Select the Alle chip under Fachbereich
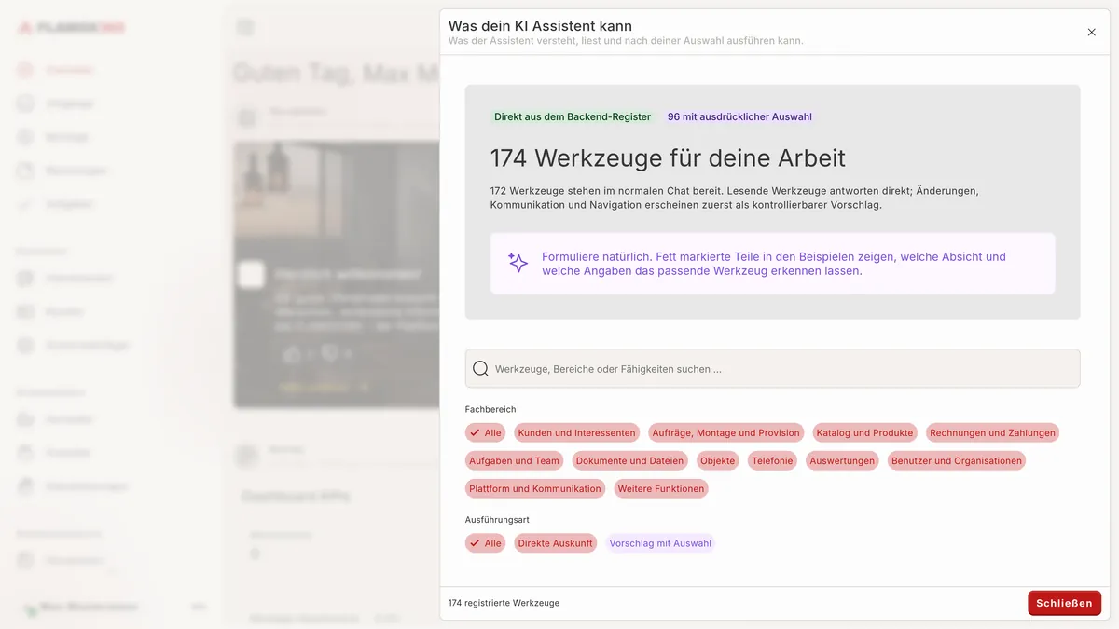 click(485, 433)
